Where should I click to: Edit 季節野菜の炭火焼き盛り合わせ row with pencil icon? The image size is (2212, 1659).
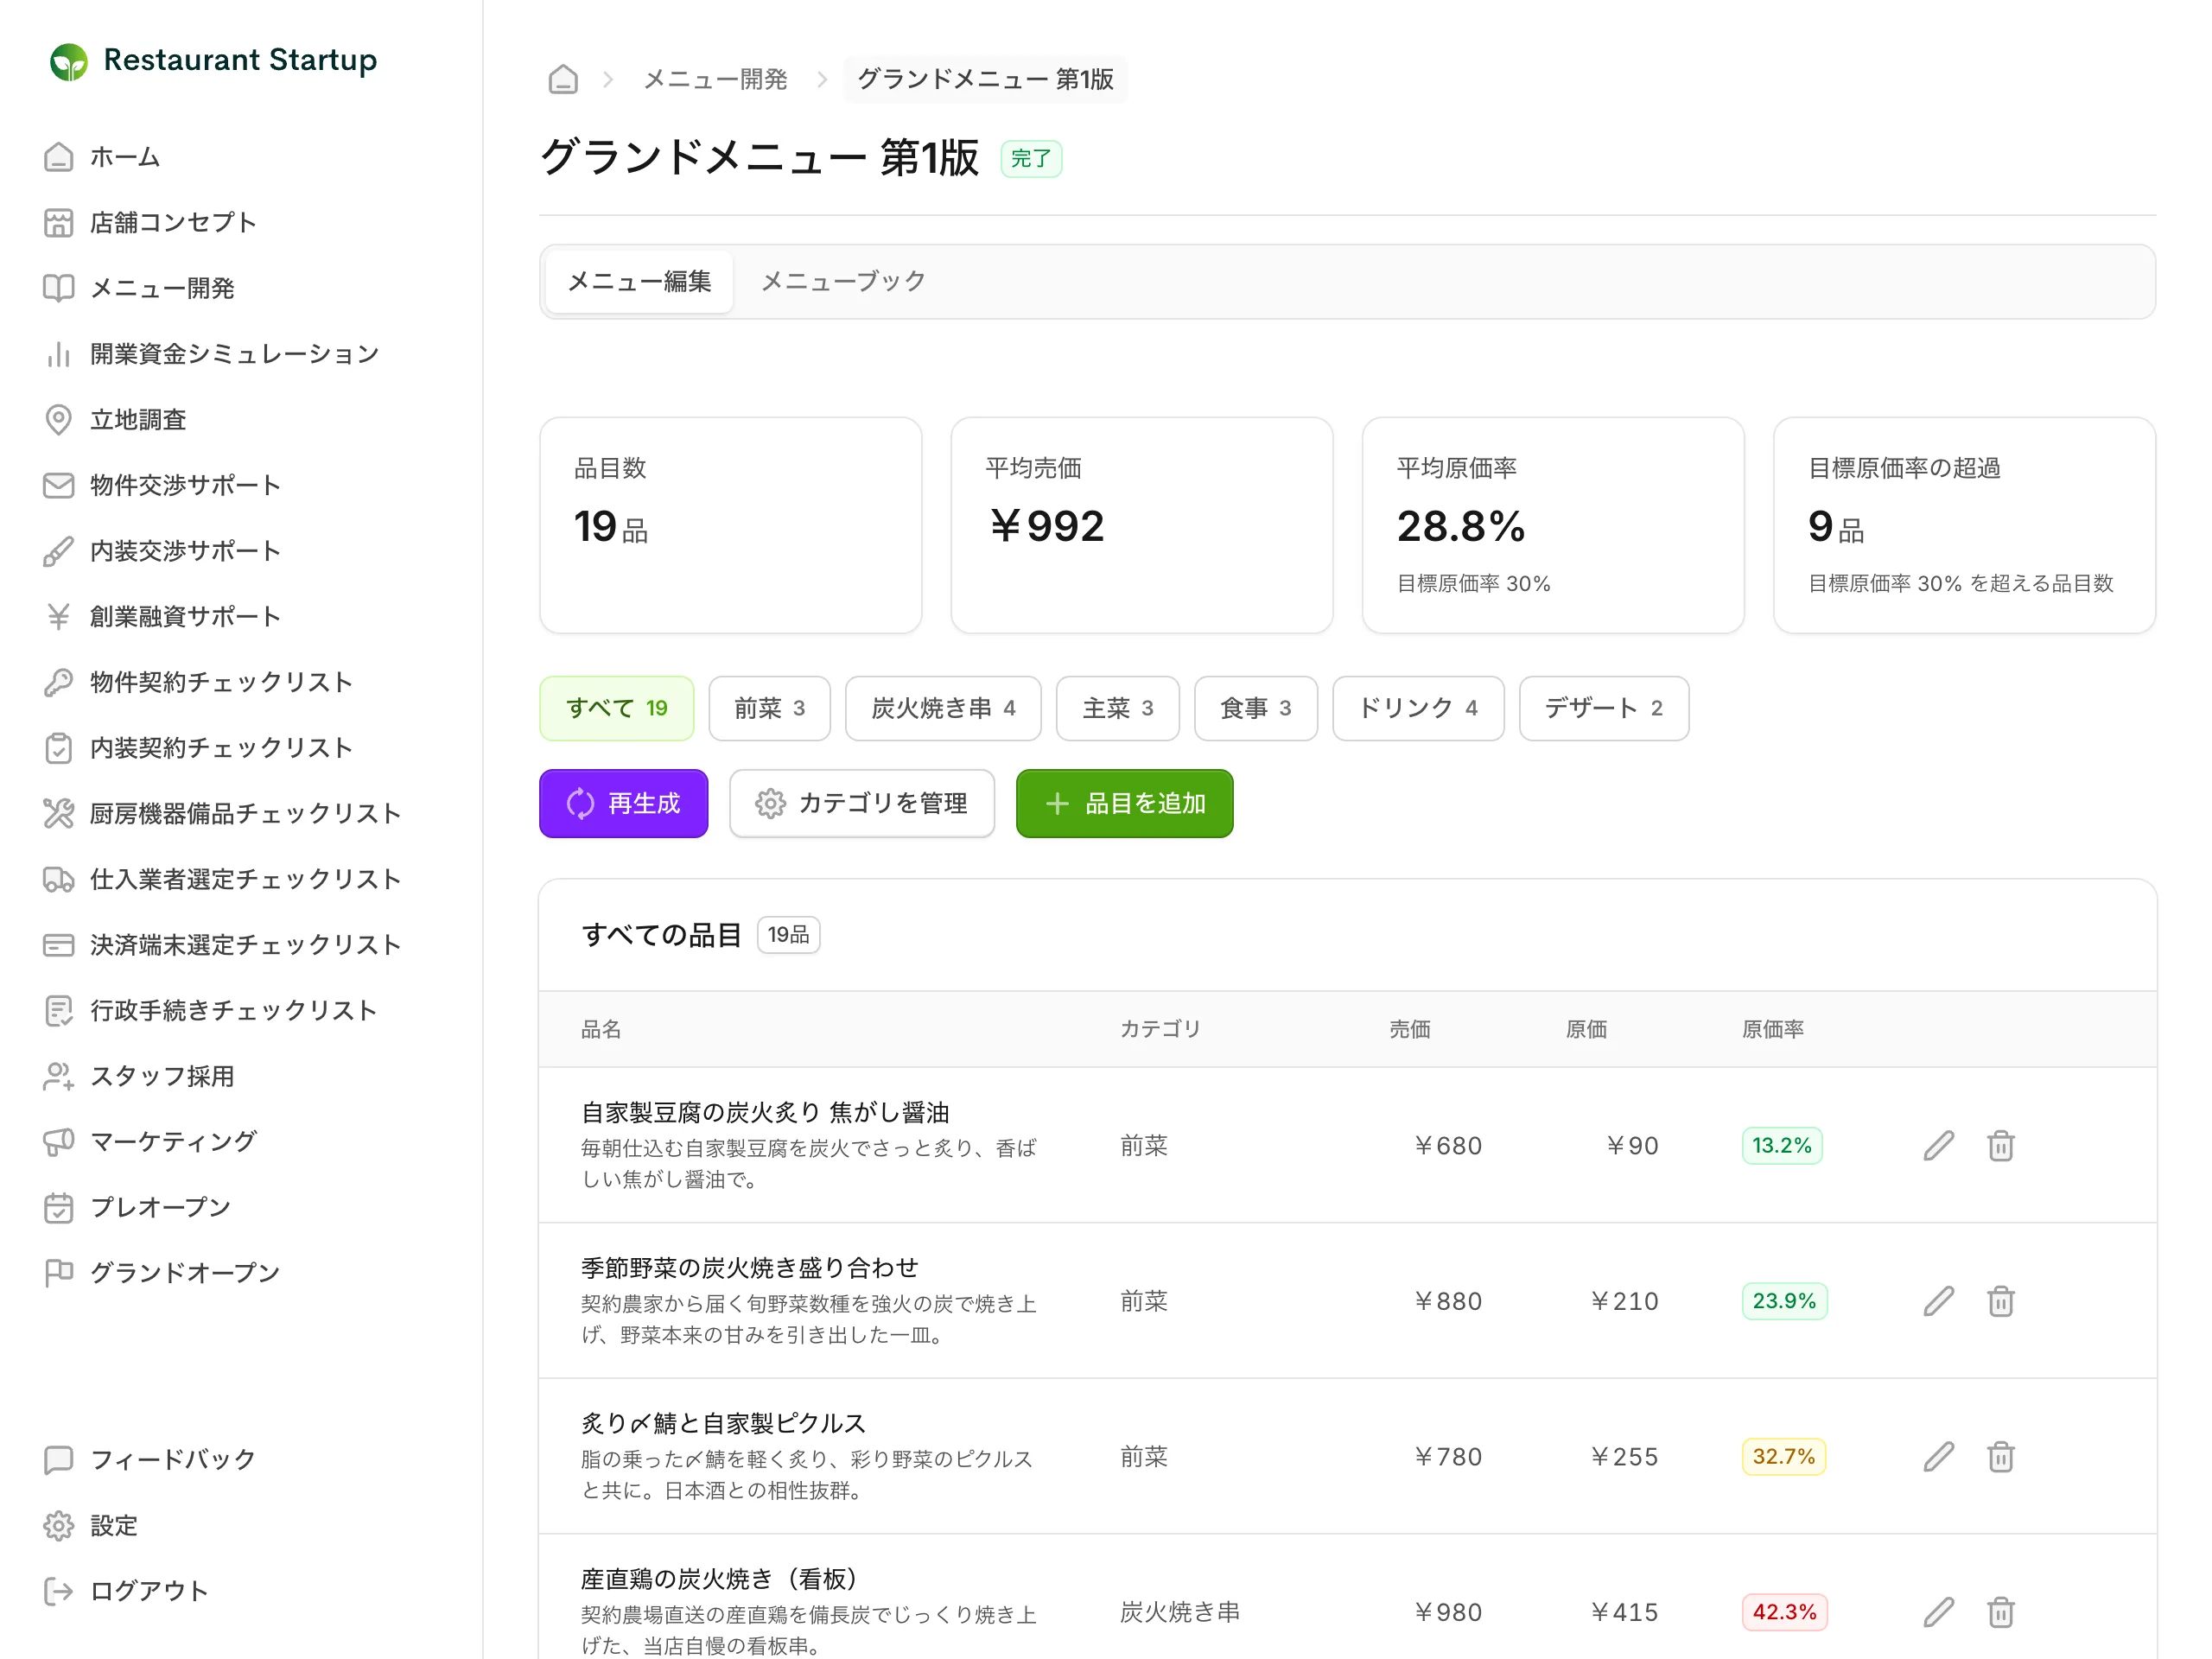pos(1938,1301)
